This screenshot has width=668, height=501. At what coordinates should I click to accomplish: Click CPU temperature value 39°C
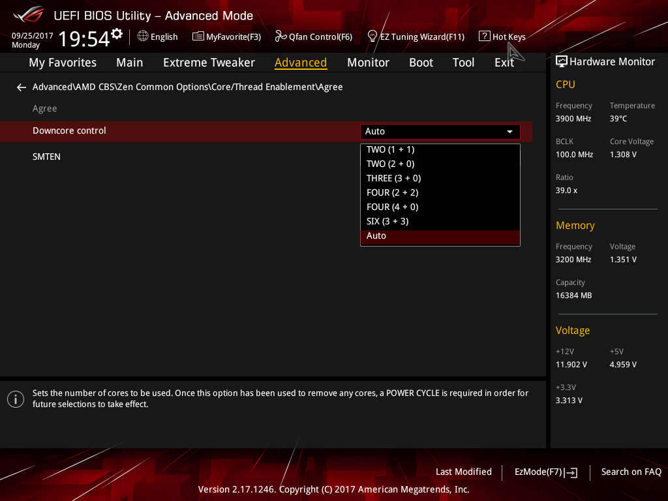tap(618, 119)
